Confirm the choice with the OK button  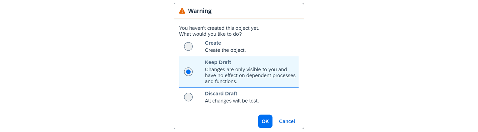pos(265,121)
